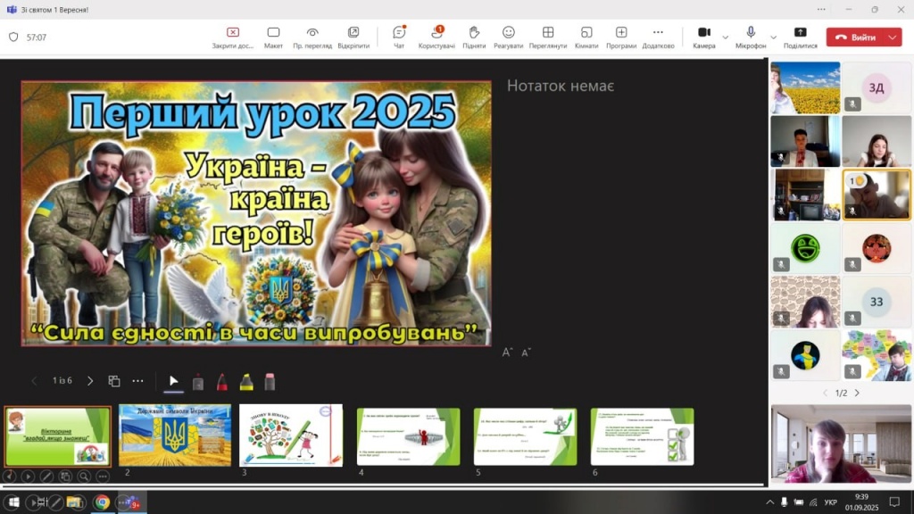Toggle the Камера camera on or off

pyautogui.click(x=703, y=37)
